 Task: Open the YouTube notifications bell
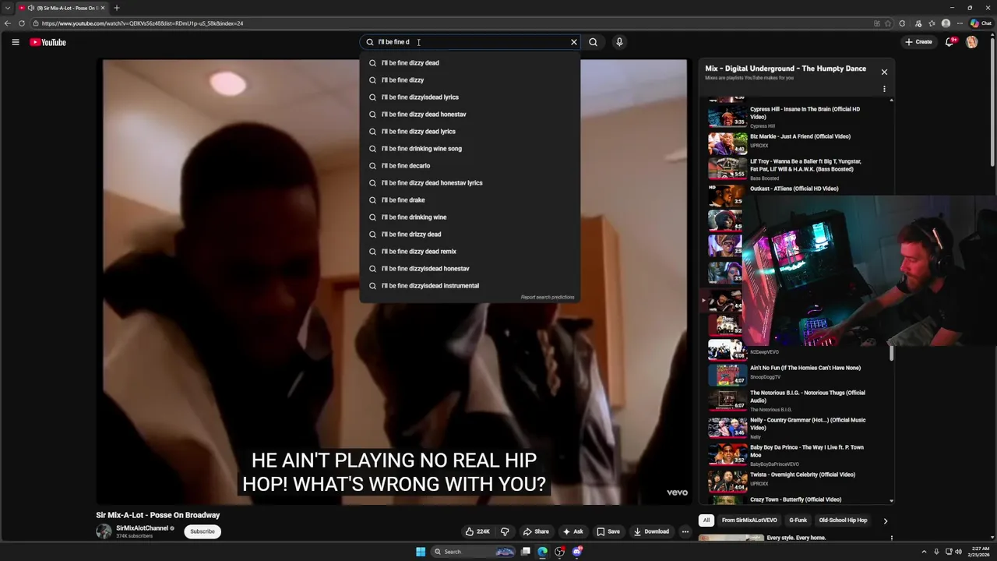949,42
